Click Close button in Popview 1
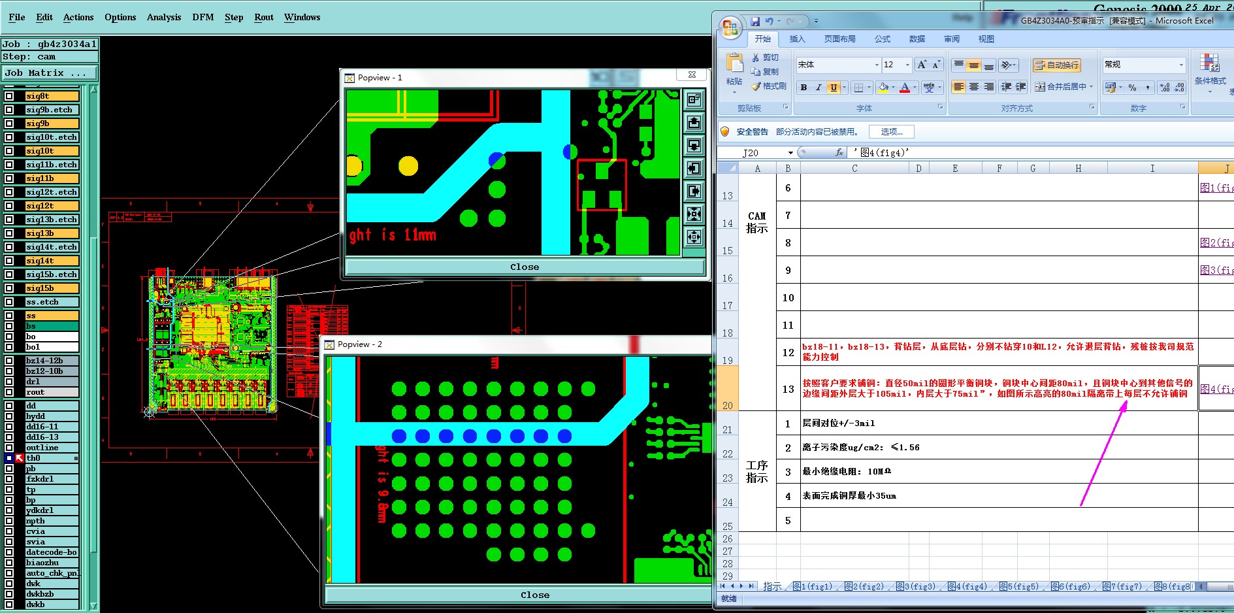Screen dimensions: 1234x613 [x=525, y=267]
